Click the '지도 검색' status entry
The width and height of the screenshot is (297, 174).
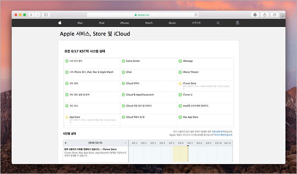pos(73,83)
